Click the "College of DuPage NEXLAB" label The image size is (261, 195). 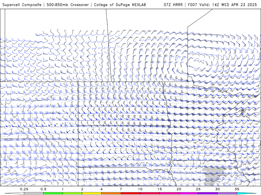pos(120,5)
